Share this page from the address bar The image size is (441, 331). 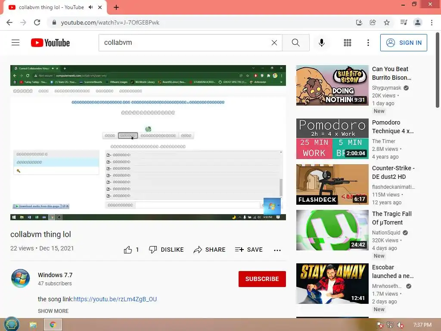click(x=373, y=22)
